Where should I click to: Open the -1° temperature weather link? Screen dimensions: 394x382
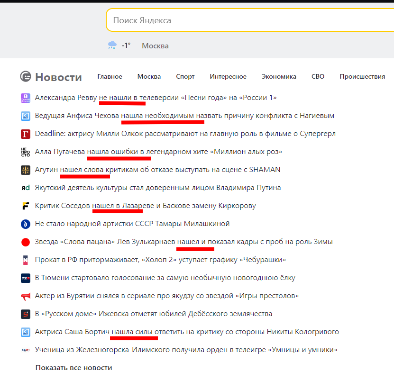pos(126,45)
